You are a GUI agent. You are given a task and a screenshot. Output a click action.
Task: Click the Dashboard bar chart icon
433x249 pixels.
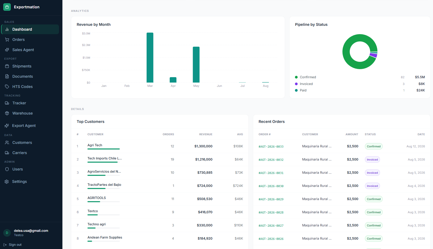point(7,29)
